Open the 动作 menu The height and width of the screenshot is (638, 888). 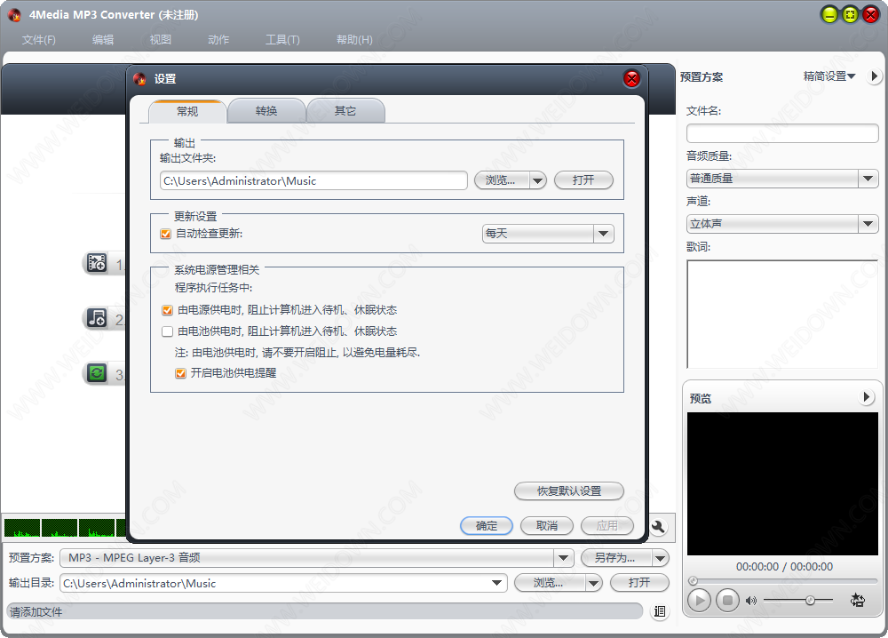point(218,40)
